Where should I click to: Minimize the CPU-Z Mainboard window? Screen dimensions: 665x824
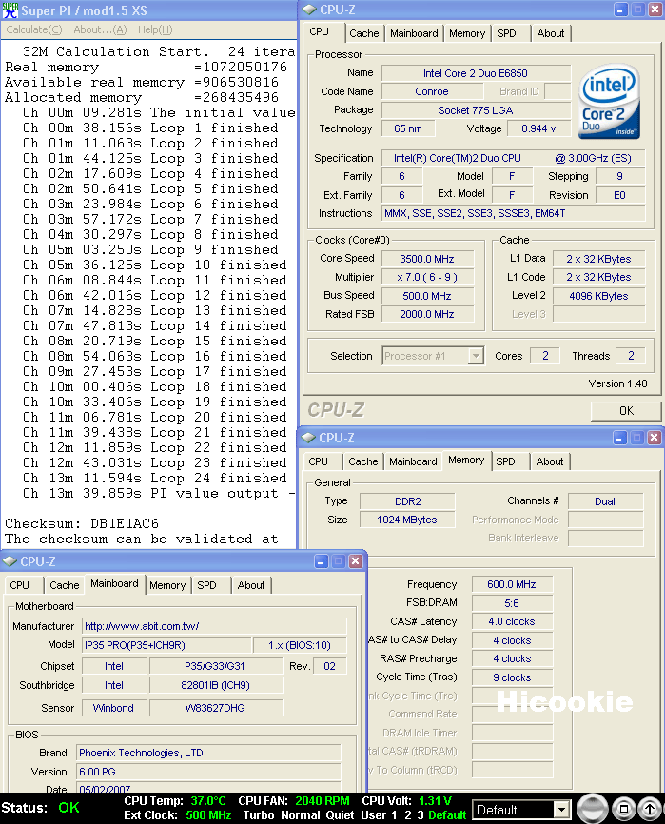coord(322,561)
